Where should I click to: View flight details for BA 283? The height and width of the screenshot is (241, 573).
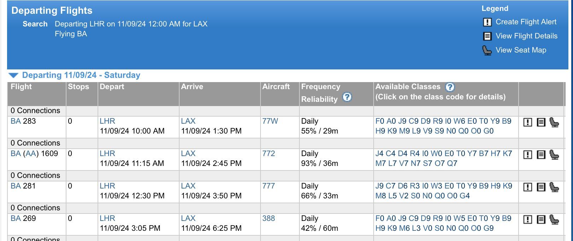[541, 122]
